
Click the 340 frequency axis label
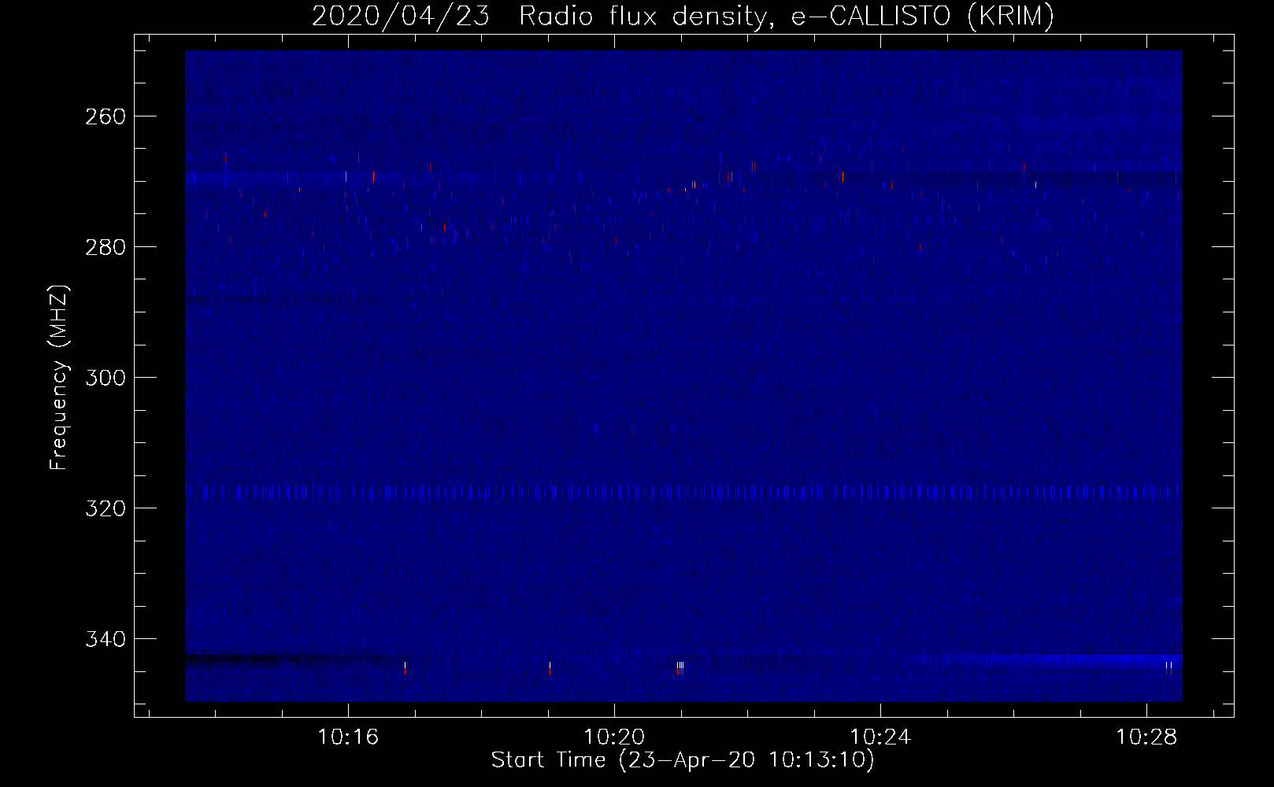tap(105, 640)
